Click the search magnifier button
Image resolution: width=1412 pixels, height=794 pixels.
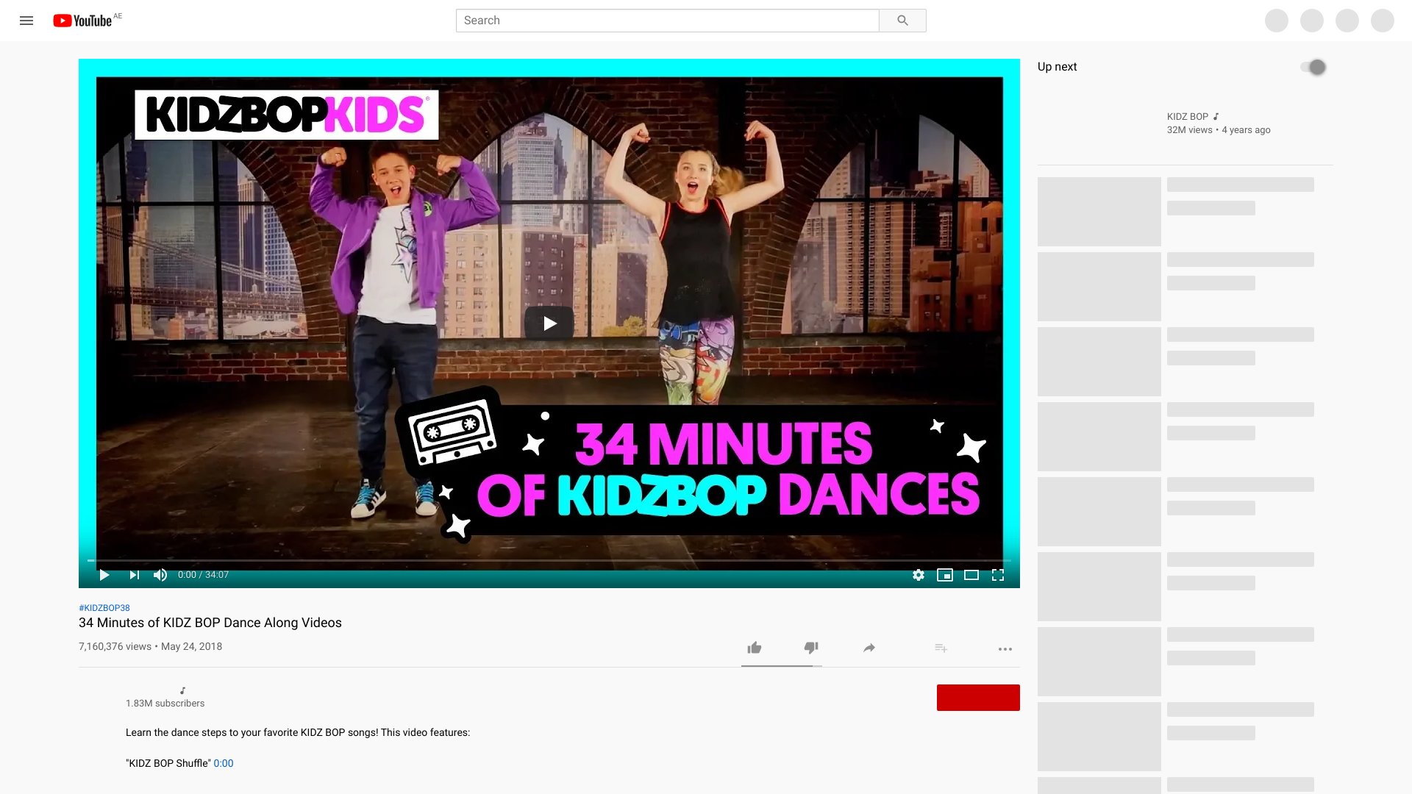(902, 21)
